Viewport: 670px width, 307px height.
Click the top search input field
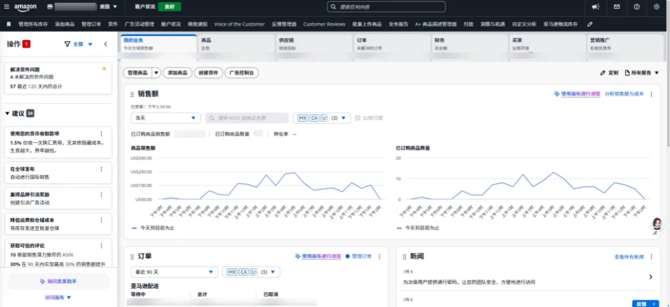click(x=386, y=7)
